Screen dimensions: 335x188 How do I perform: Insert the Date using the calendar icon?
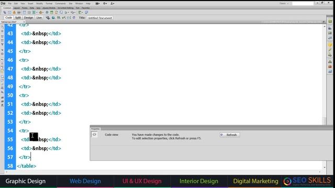[51, 13]
